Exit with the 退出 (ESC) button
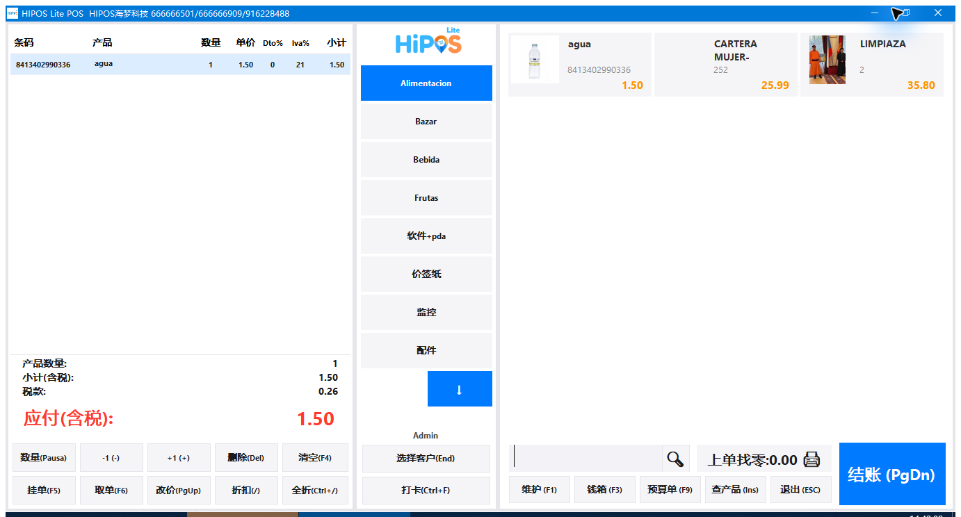The height and width of the screenshot is (517, 961). coord(800,490)
